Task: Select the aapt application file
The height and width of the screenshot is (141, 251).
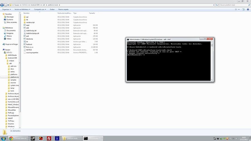Action: pyautogui.click(x=28, y=25)
